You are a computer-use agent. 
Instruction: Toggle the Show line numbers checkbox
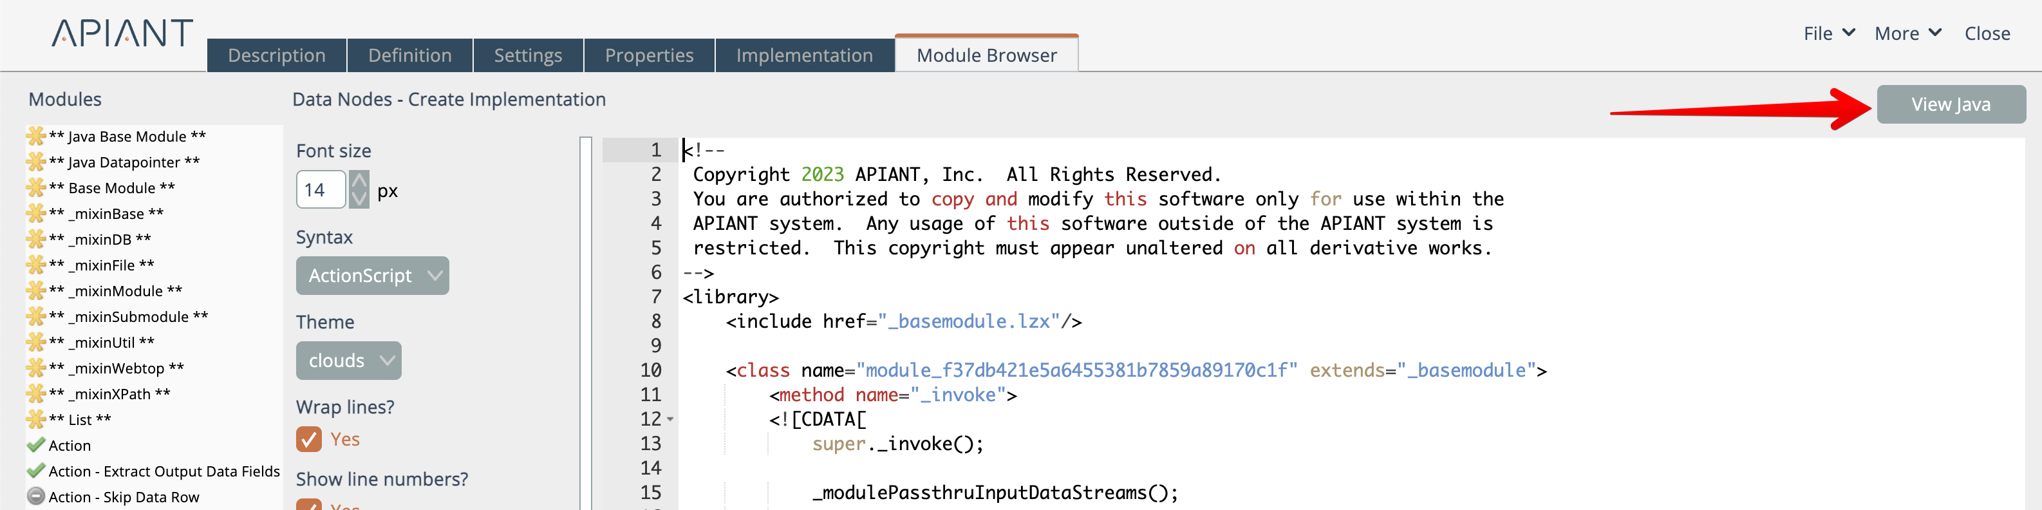pos(309,504)
